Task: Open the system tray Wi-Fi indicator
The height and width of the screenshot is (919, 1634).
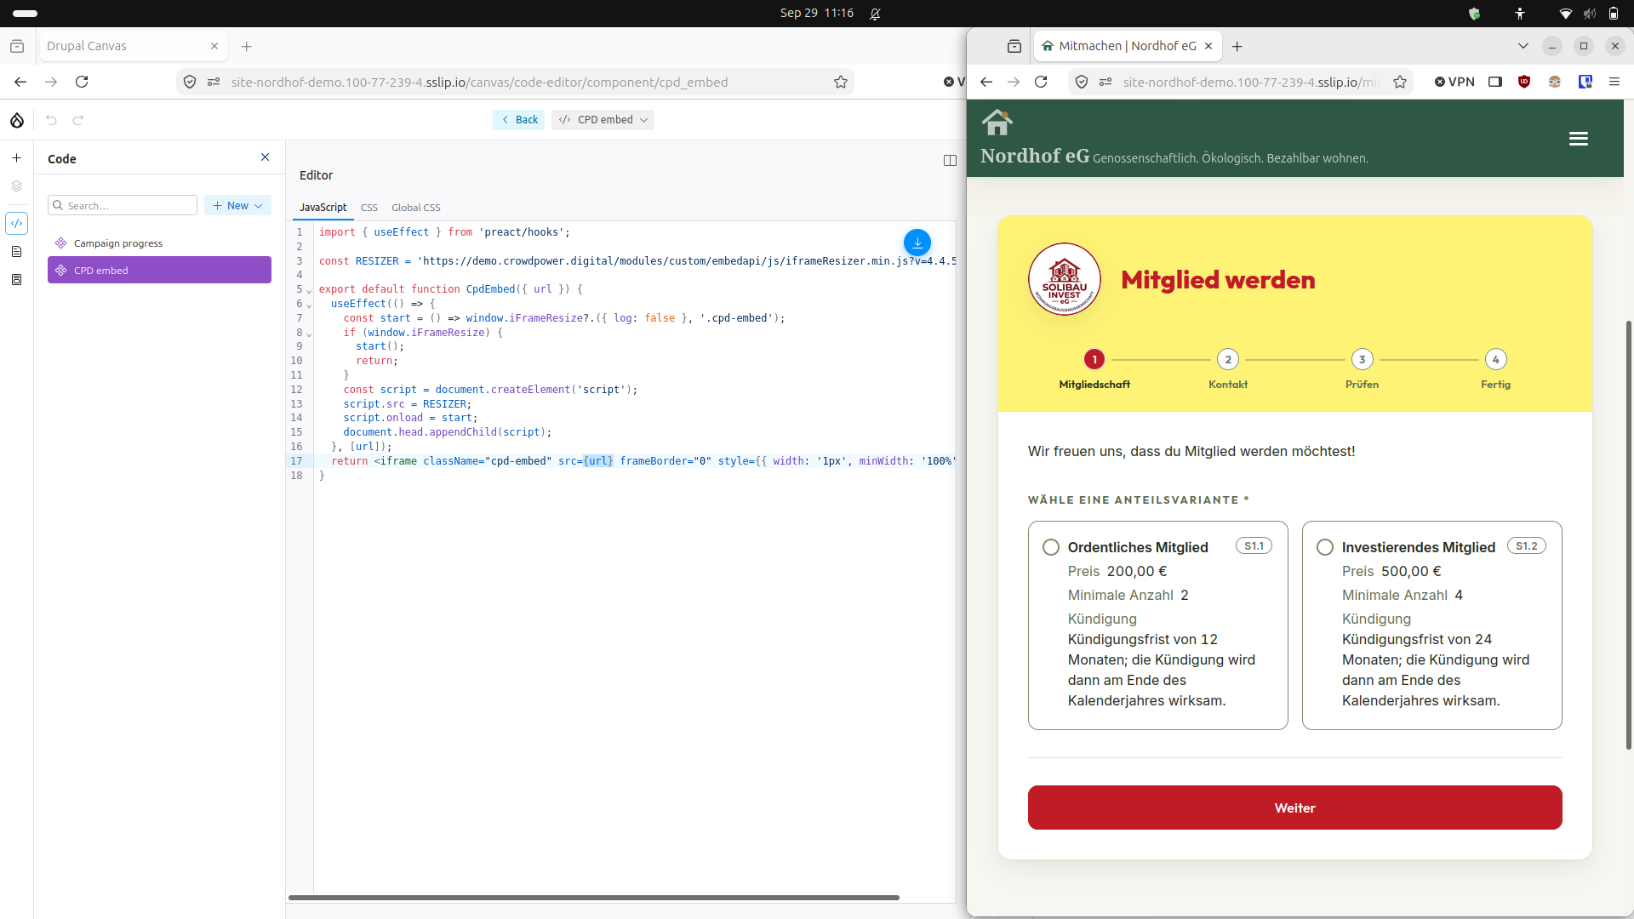Action: point(1565,14)
